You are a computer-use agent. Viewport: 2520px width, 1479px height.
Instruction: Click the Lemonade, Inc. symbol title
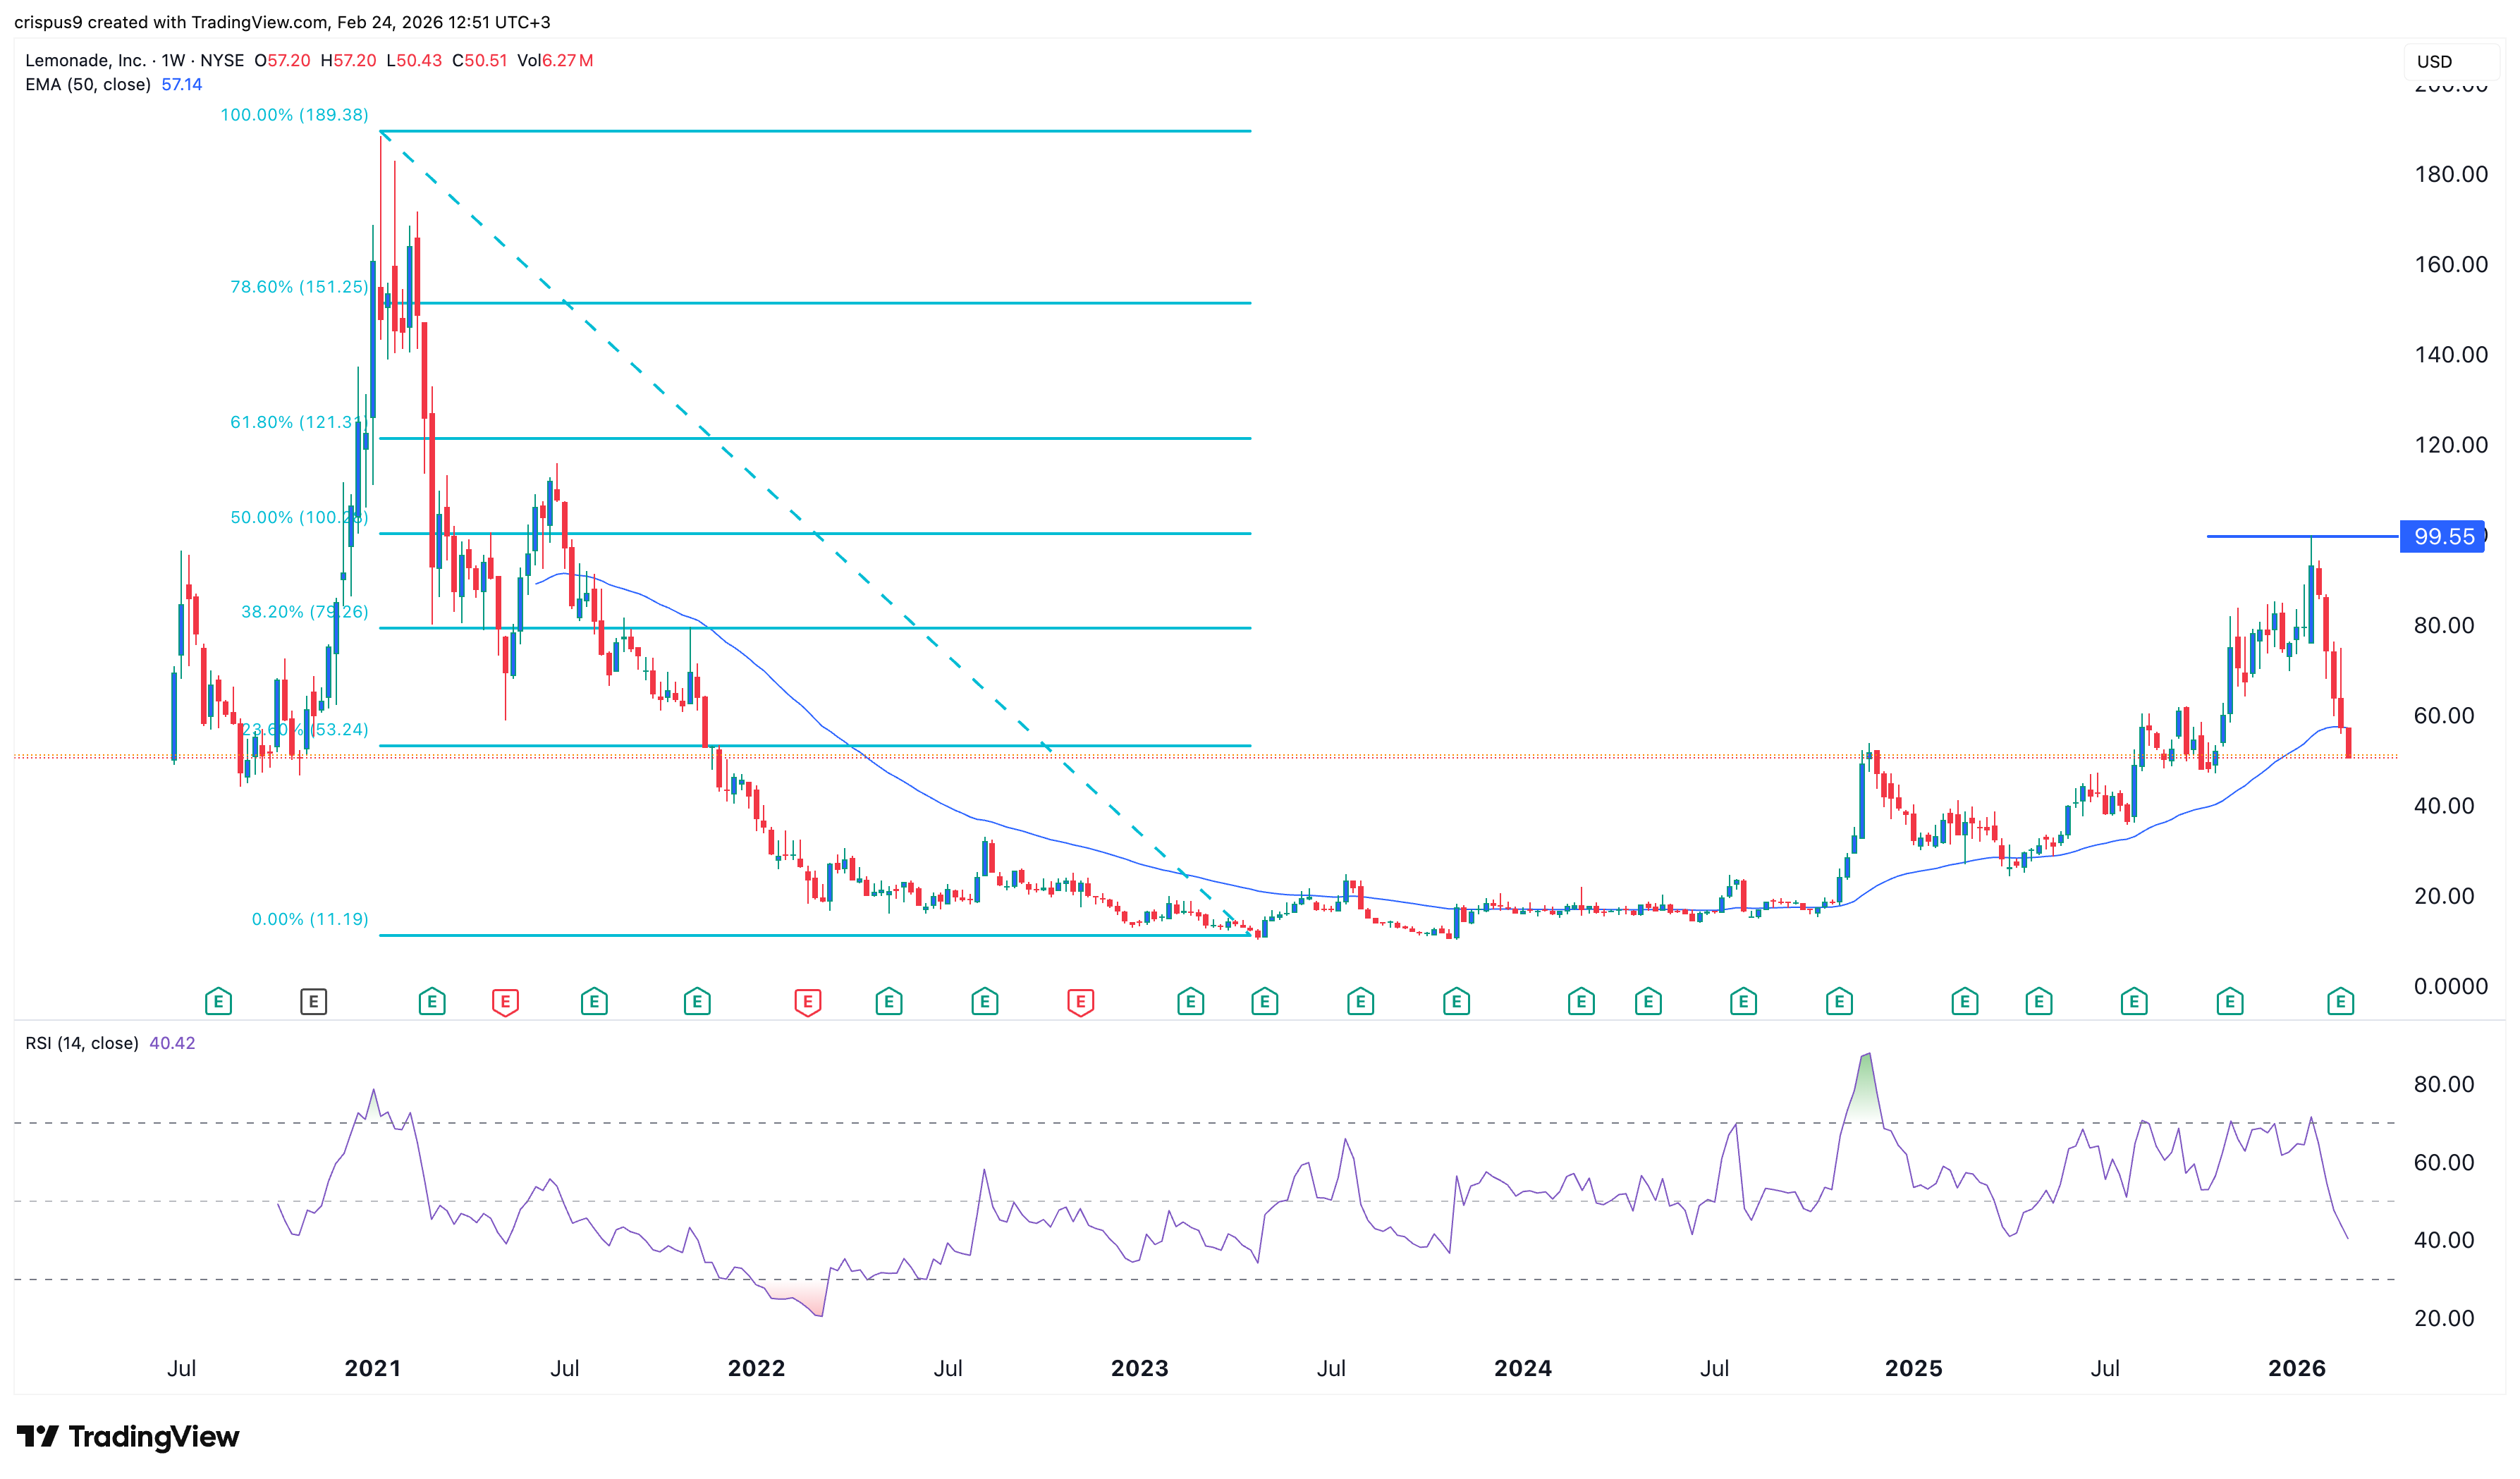tap(86, 60)
